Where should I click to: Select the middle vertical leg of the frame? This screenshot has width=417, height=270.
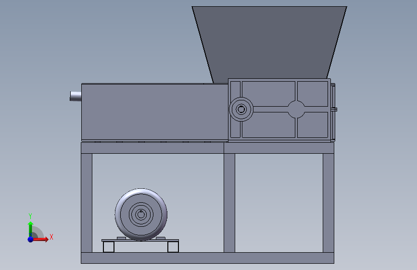click(229, 203)
